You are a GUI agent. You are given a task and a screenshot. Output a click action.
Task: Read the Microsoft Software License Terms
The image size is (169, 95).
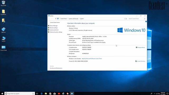(x=92, y=59)
